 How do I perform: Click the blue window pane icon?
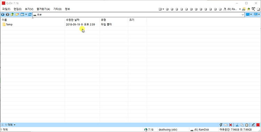point(248,15)
